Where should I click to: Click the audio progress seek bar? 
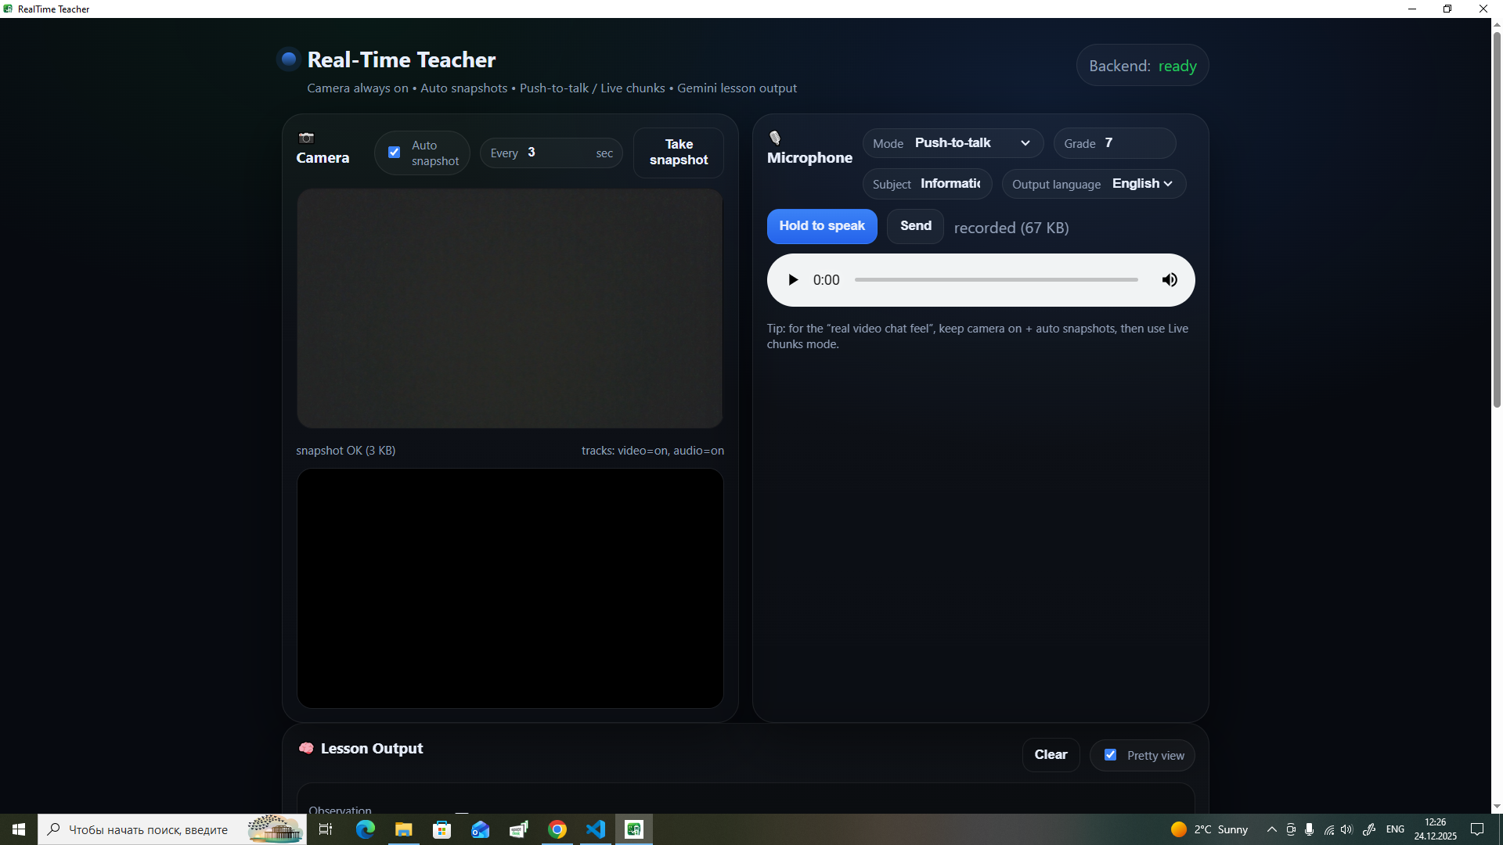pyautogui.click(x=996, y=280)
